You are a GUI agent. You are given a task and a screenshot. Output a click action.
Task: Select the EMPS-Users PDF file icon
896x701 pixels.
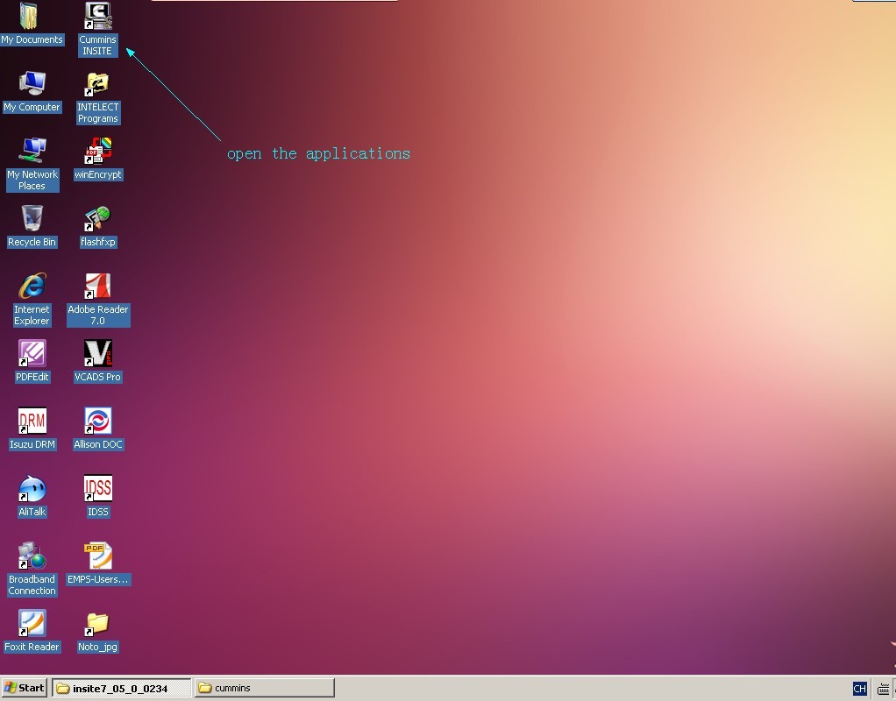tap(97, 556)
